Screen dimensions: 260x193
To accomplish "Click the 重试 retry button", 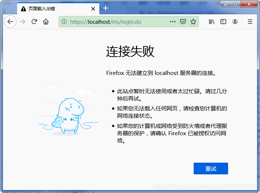I will tap(211, 169).
